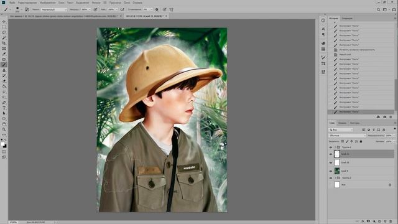398x224 pixels.
Task: Open the Редактирование menu
Action: pyautogui.click(x=27, y=2)
